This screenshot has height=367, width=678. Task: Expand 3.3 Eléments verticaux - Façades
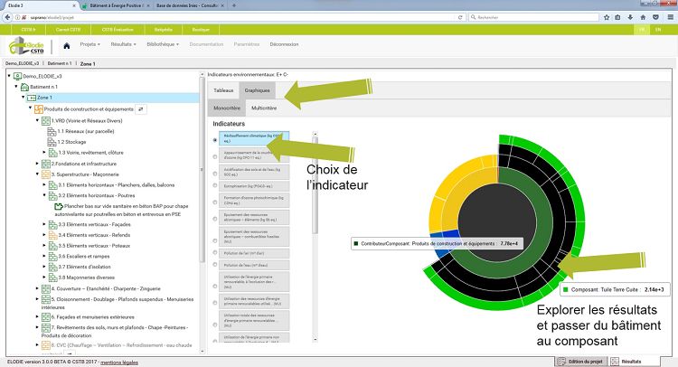pyautogui.click(x=44, y=224)
